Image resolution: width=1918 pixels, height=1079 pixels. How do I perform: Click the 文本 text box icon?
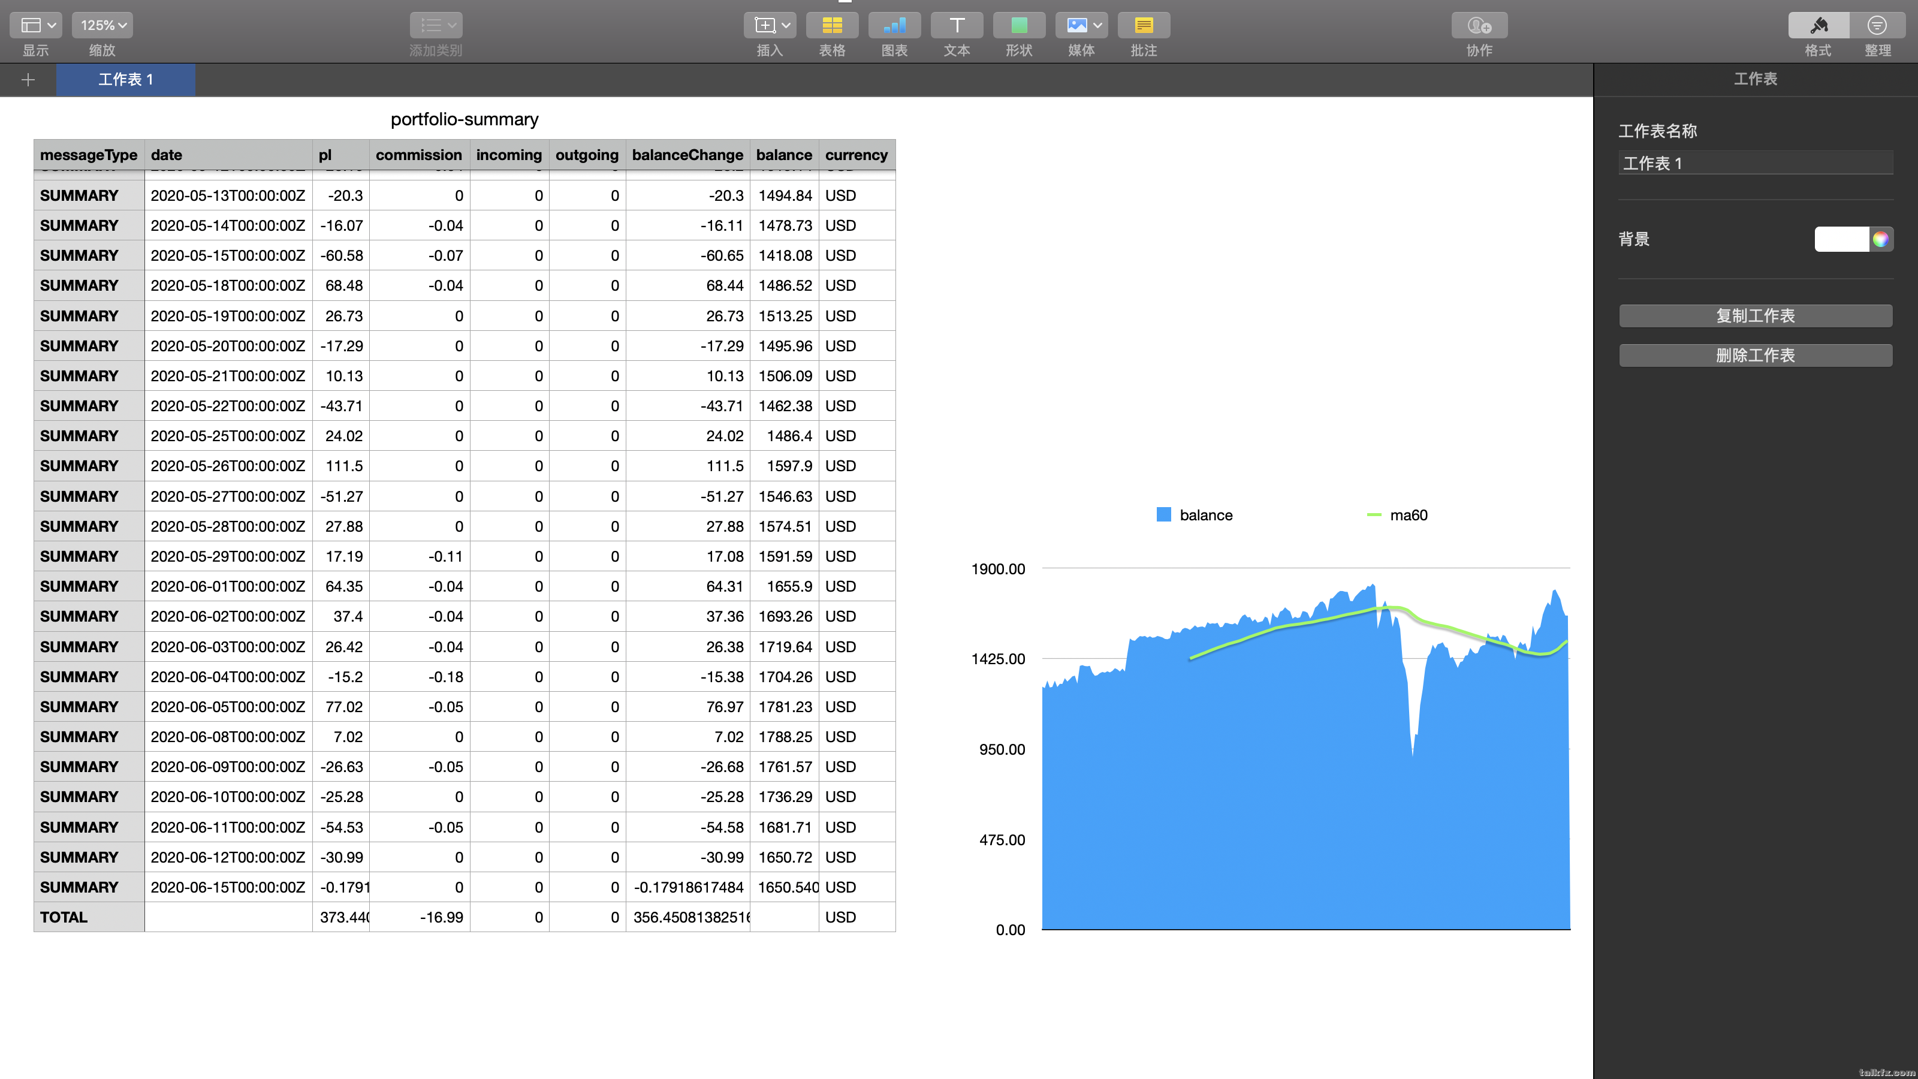[x=957, y=25]
